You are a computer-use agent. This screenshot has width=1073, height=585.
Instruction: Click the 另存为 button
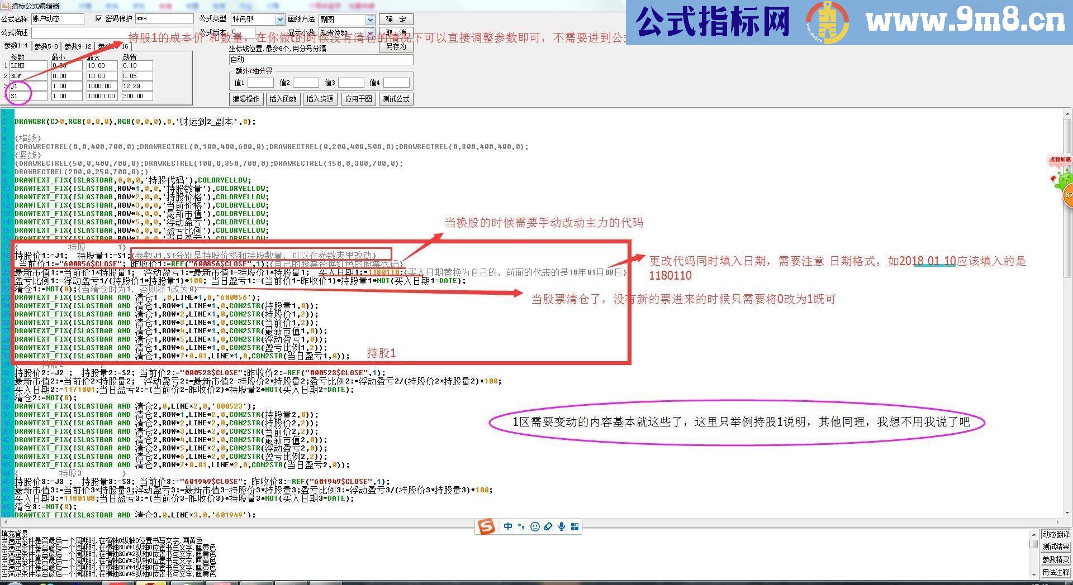click(x=396, y=46)
